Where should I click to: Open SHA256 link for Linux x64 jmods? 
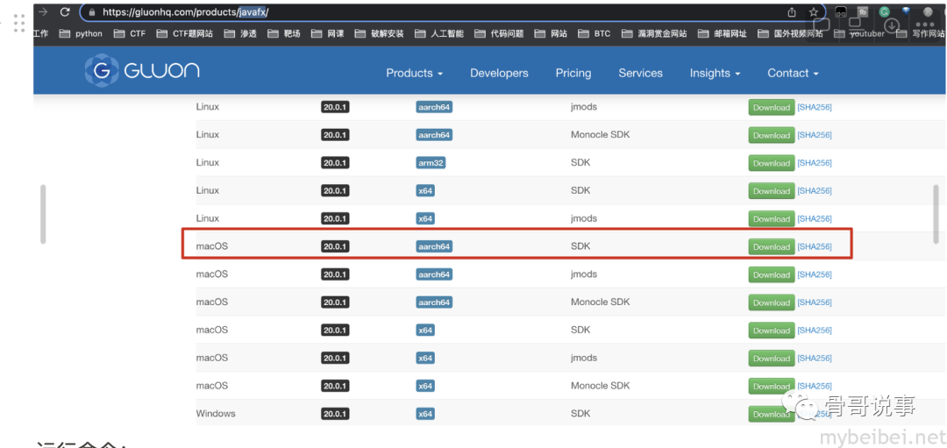coord(814,218)
